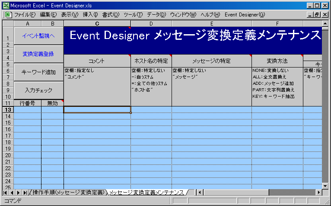Select the active cell C13

(x=97, y=109)
